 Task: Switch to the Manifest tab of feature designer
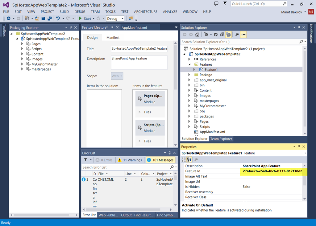[x=113, y=38]
